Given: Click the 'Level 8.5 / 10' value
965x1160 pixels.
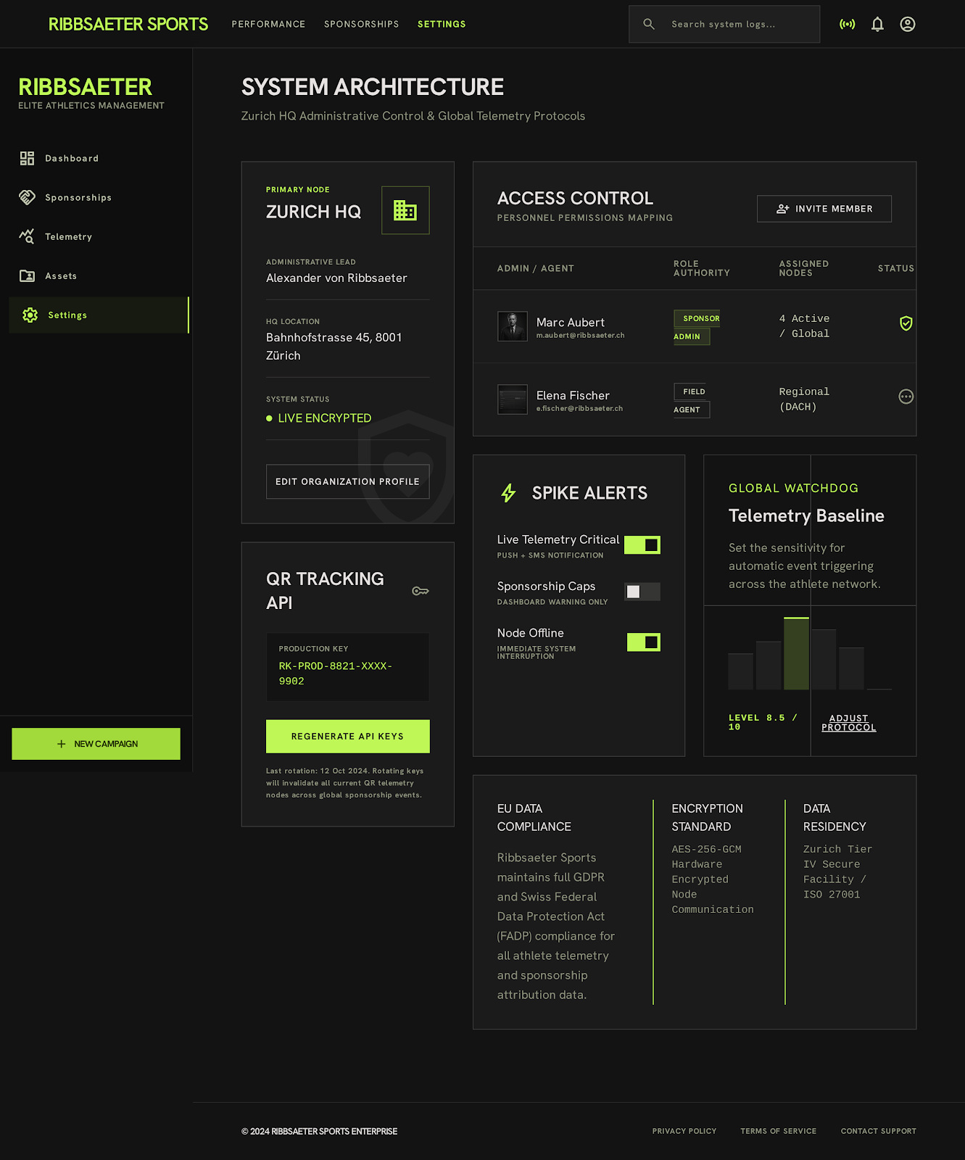Looking at the screenshot, I should pos(763,722).
